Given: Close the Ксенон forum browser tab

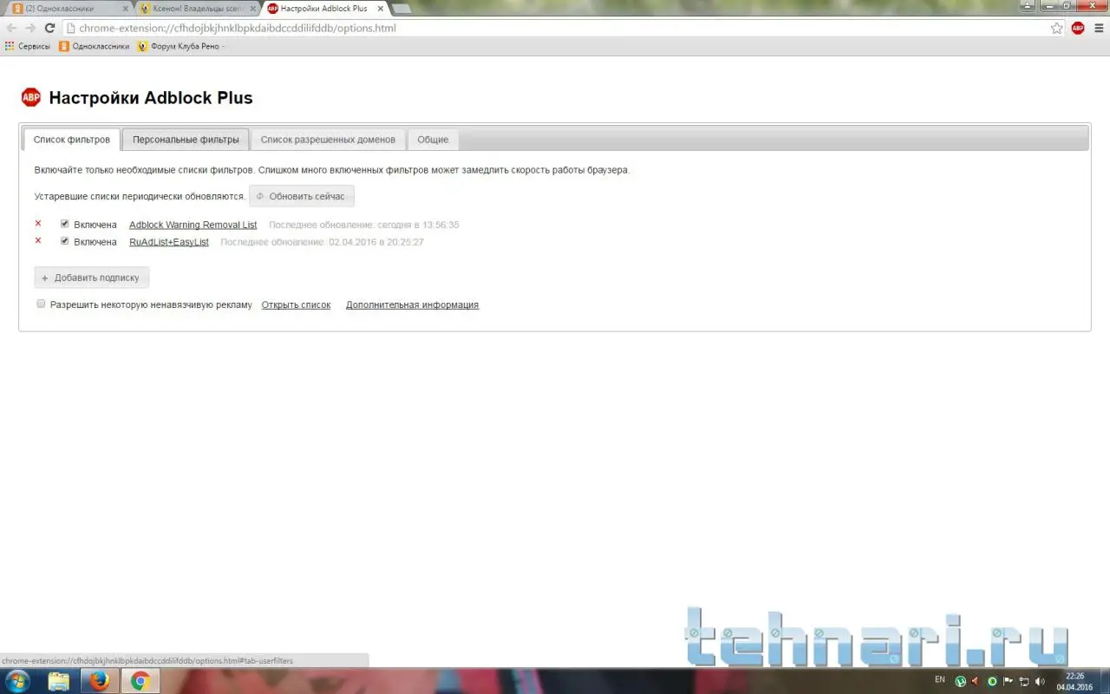Looking at the screenshot, I should 252,9.
